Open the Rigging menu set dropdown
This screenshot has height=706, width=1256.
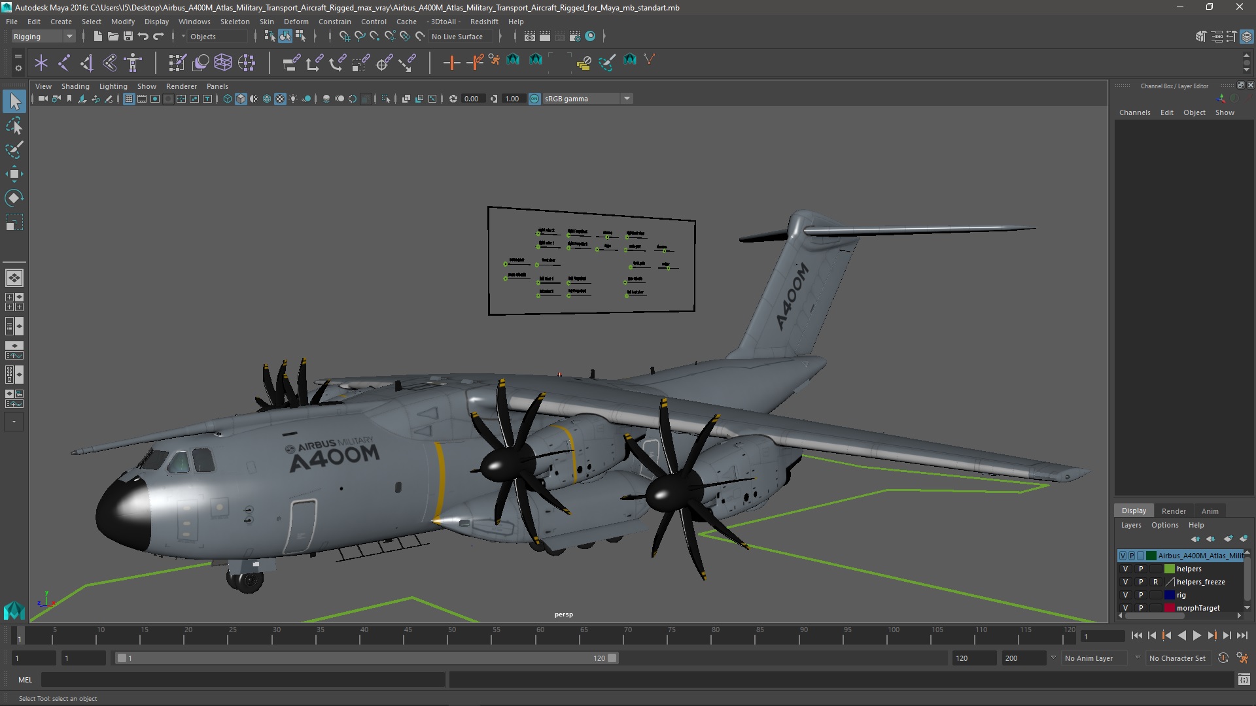point(43,37)
